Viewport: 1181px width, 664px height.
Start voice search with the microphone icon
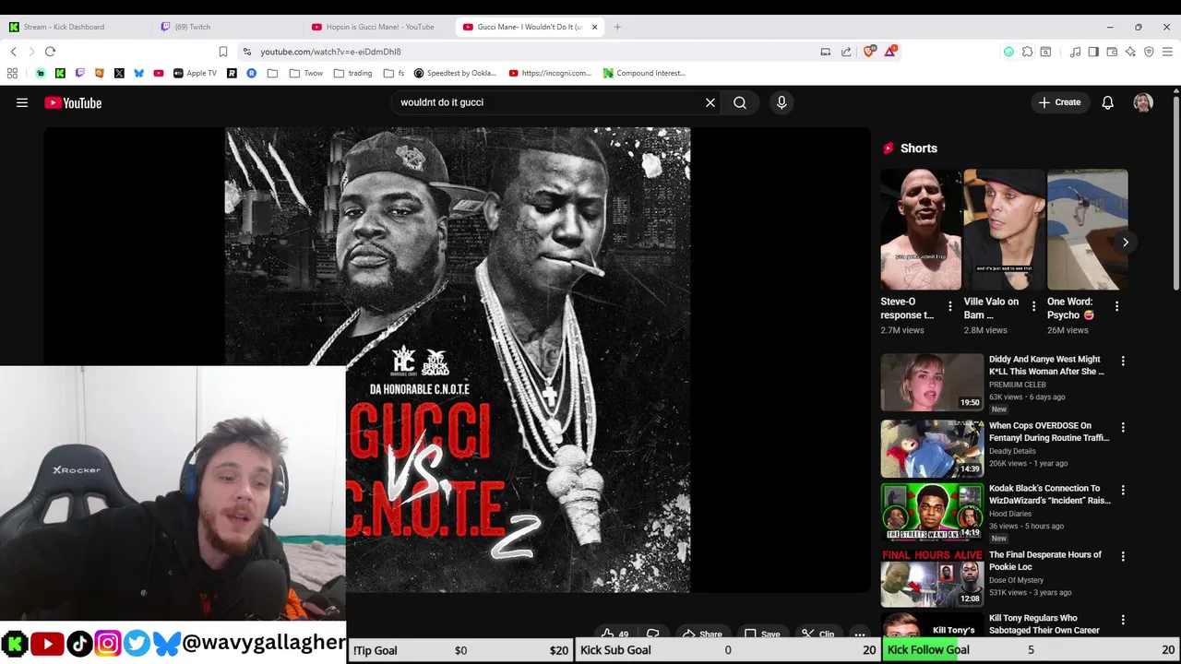tap(781, 102)
